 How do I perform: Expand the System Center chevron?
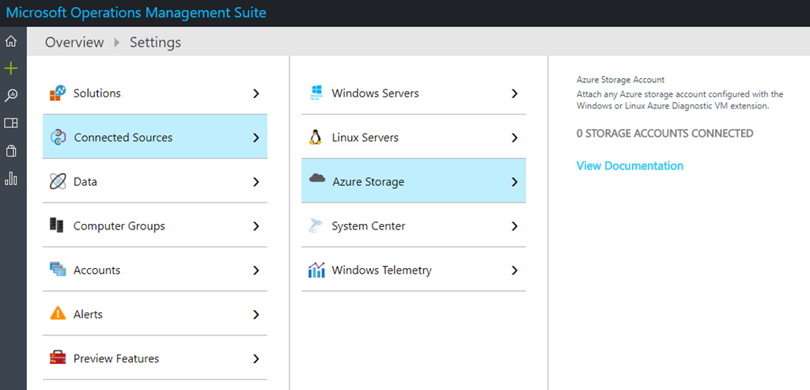point(514,226)
